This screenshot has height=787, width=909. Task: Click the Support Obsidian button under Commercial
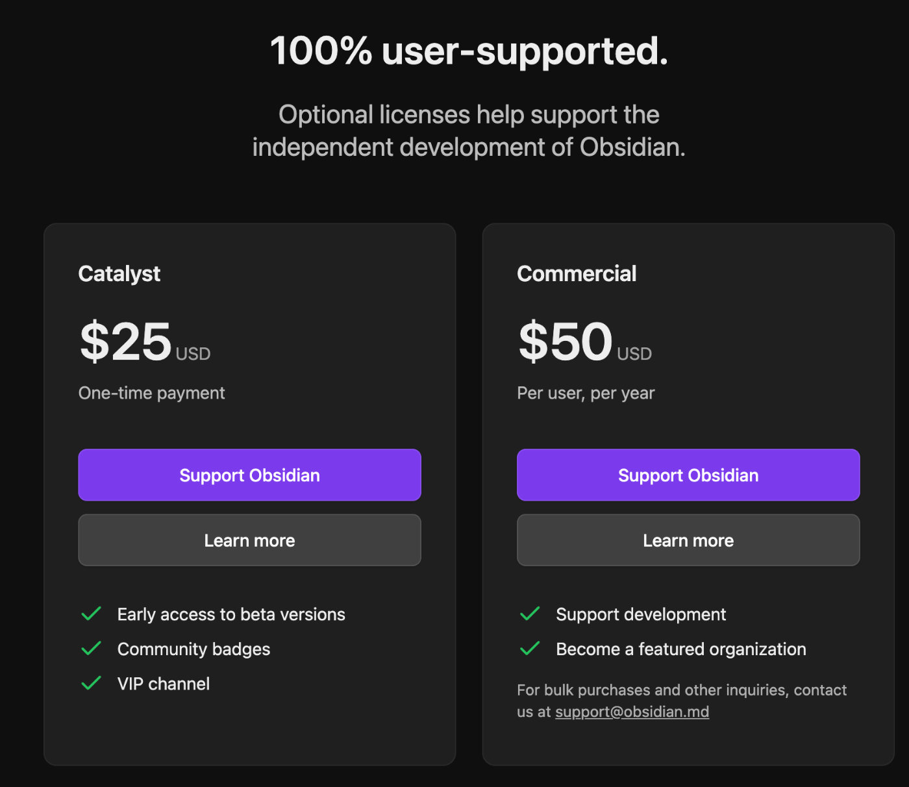click(688, 475)
